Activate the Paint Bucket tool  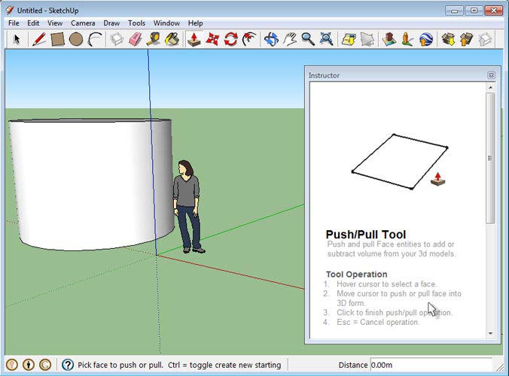tap(172, 38)
